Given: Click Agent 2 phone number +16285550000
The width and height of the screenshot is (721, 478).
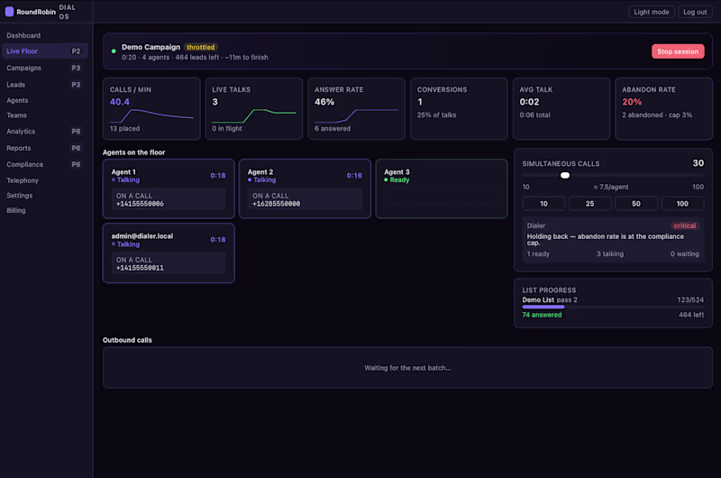Looking at the screenshot, I should tap(276, 204).
